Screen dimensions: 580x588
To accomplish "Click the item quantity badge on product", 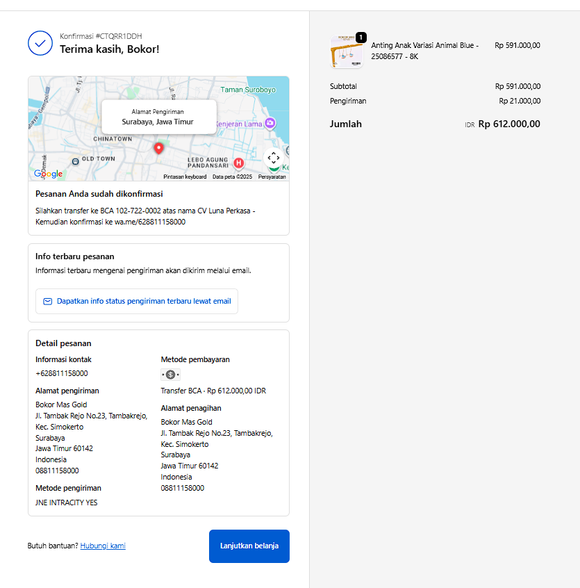I will (x=361, y=37).
